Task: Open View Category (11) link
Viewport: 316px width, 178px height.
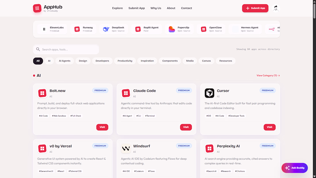Action: click(x=268, y=75)
